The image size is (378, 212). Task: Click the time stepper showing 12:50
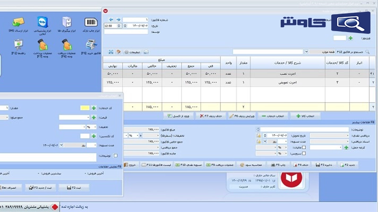112,26
